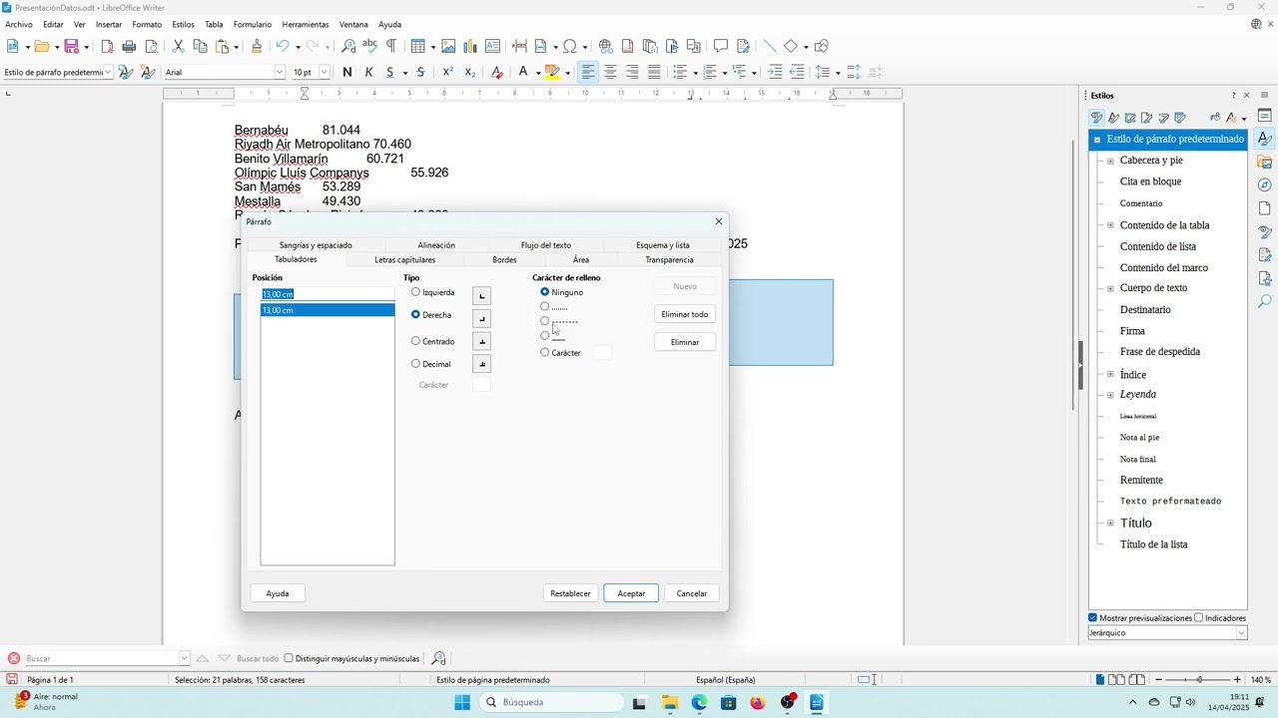Viewport: 1278px width, 718px height.
Task: Click the Insert hyperlink icon
Action: tap(606, 46)
